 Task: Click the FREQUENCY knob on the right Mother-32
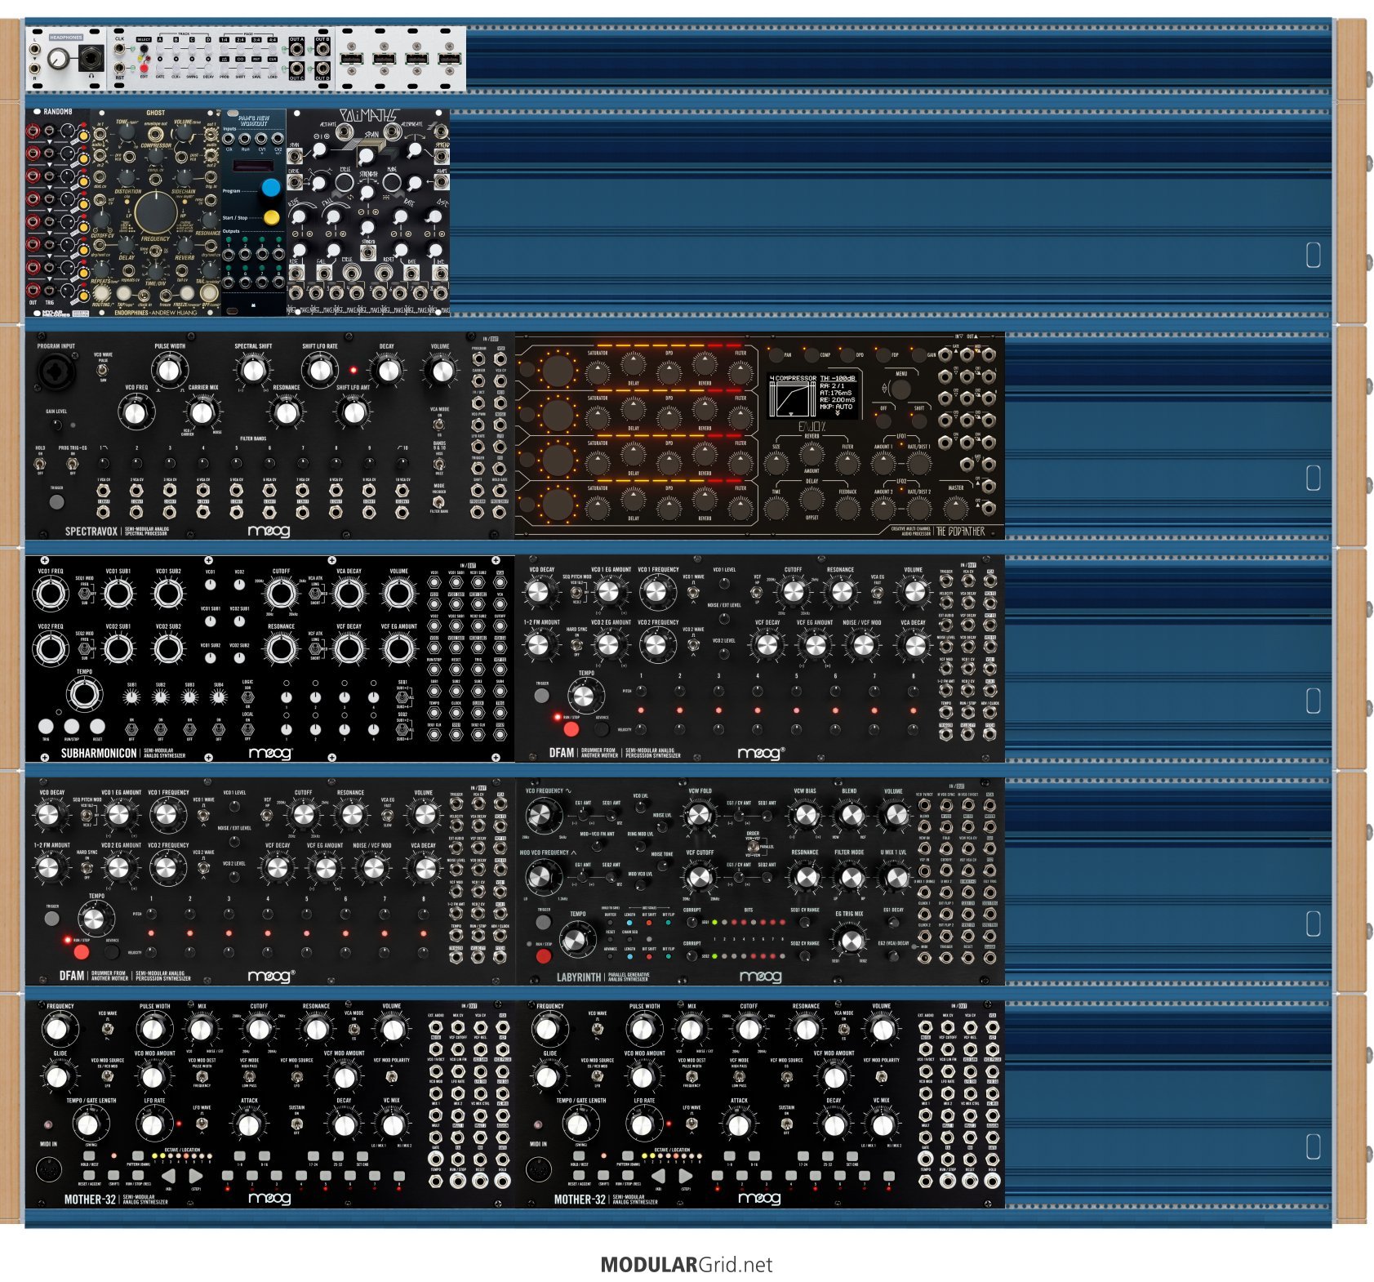pyautogui.click(x=547, y=1030)
